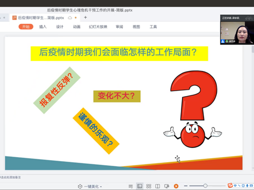Start slideshow with orange play button
Viewport: 254px width, 190px height.
[176, 186]
